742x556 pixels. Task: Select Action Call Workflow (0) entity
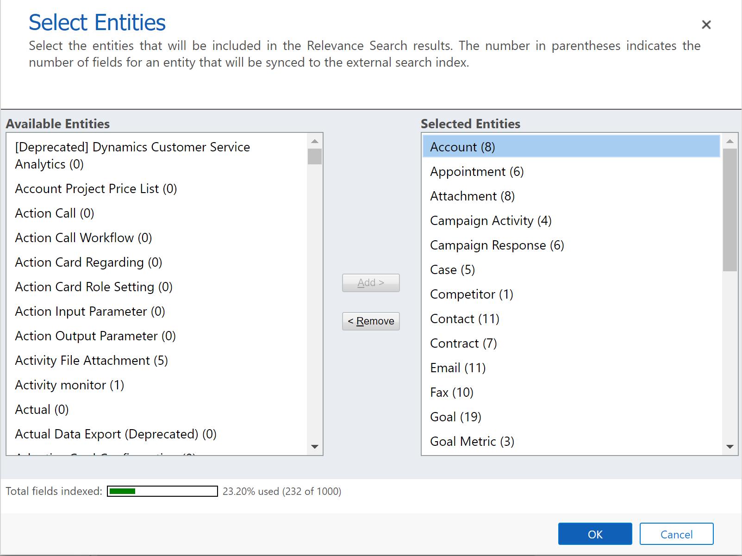(x=156, y=237)
